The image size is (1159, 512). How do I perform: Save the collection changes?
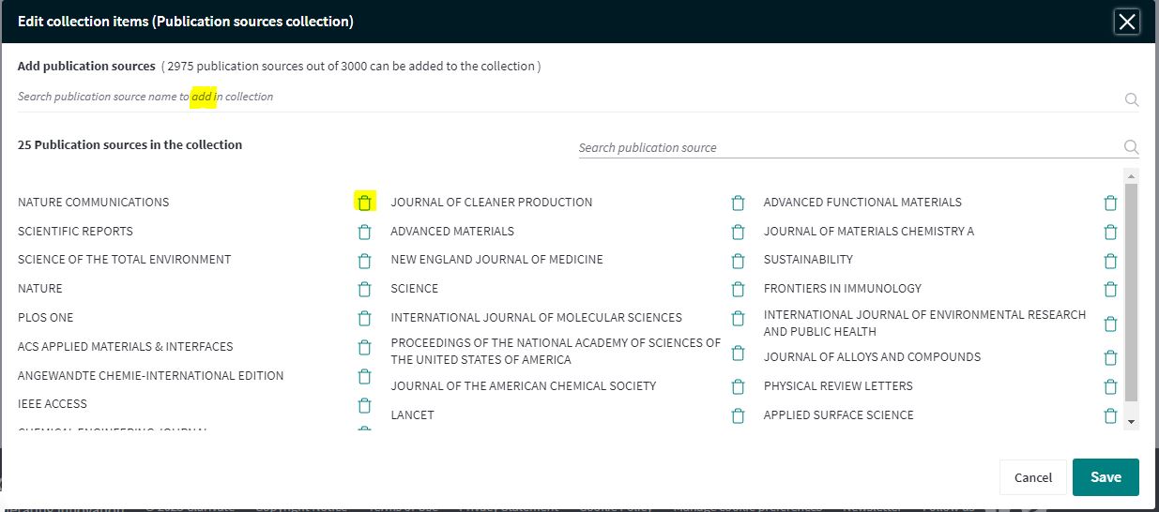coord(1106,477)
